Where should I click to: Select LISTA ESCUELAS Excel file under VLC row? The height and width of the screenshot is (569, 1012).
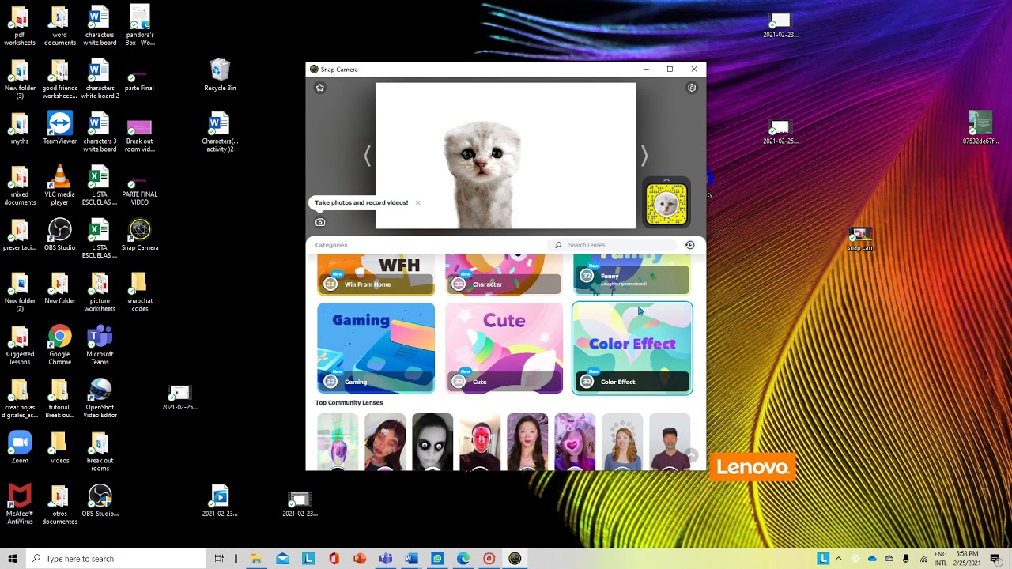pos(100,238)
